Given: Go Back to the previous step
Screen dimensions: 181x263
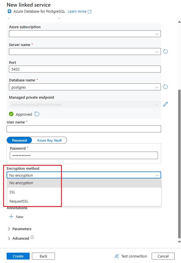Looking at the screenshot, I should [x=43, y=256].
